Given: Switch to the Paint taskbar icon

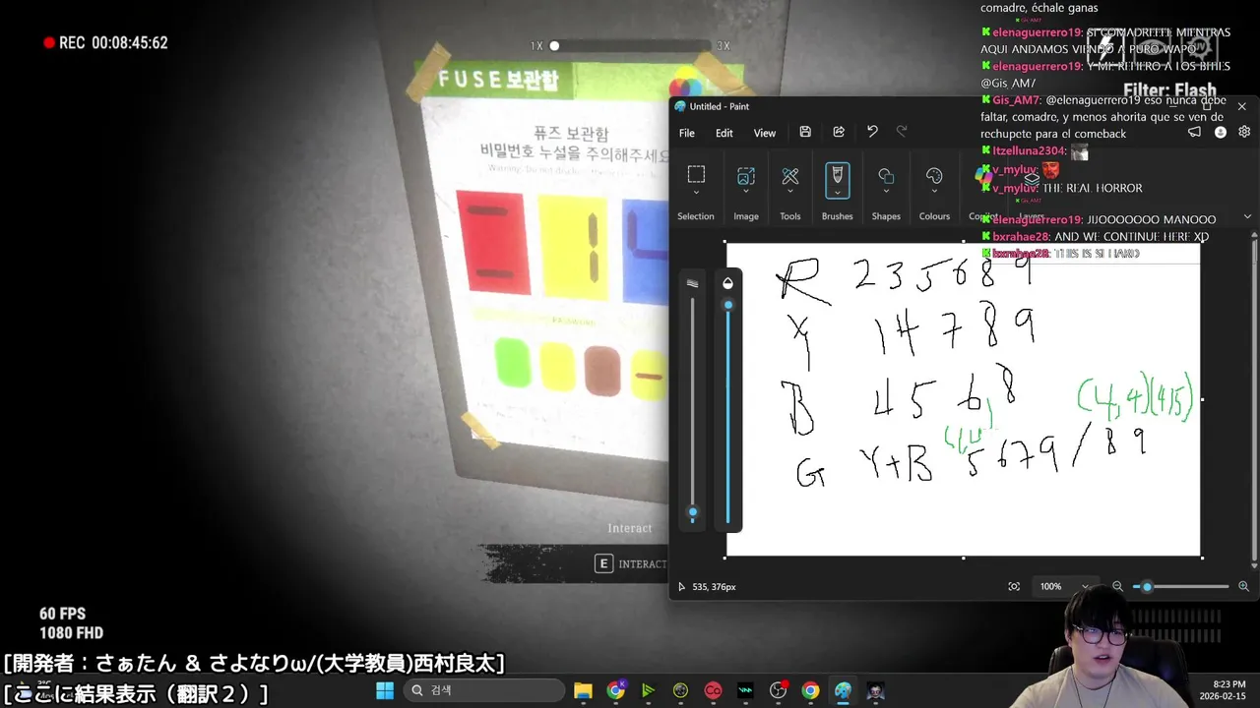Looking at the screenshot, I should pyautogui.click(x=843, y=690).
